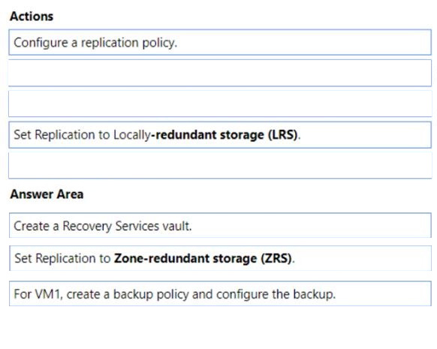The image size is (437, 349).
Task: Select the 'For VM1, create a backup policy' item
Action: pos(220,294)
